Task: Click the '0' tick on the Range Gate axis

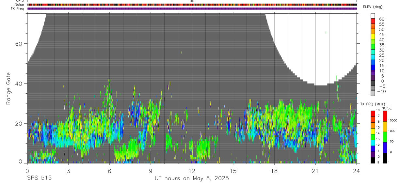Action: pos(20,161)
